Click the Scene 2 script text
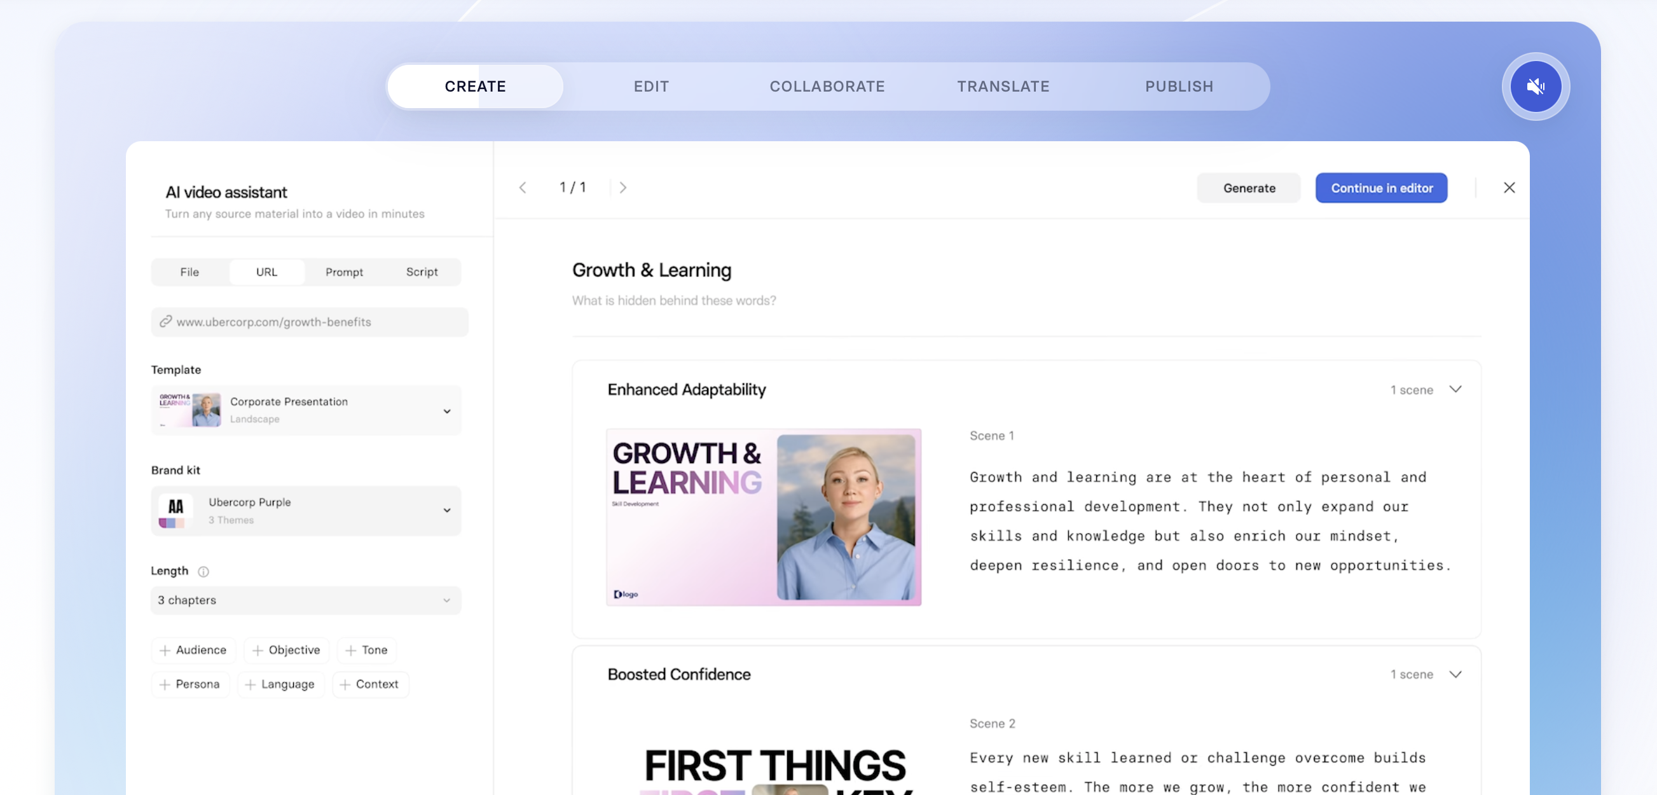1657x795 pixels. [x=1198, y=773]
